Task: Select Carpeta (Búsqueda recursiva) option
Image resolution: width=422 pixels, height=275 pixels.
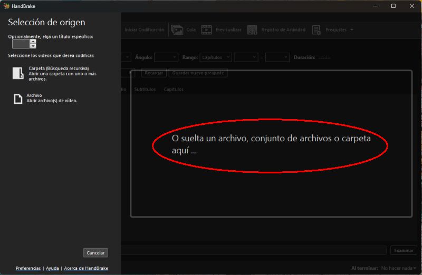Action: point(55,73)
